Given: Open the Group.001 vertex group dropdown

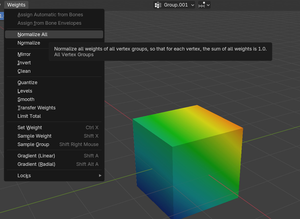Looking at the screenshot, I should tap(174, 5).
